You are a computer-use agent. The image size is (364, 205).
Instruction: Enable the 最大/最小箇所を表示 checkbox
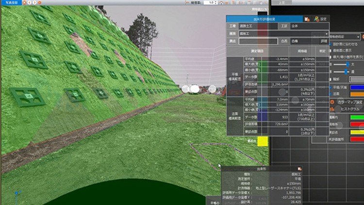(331, 57)
